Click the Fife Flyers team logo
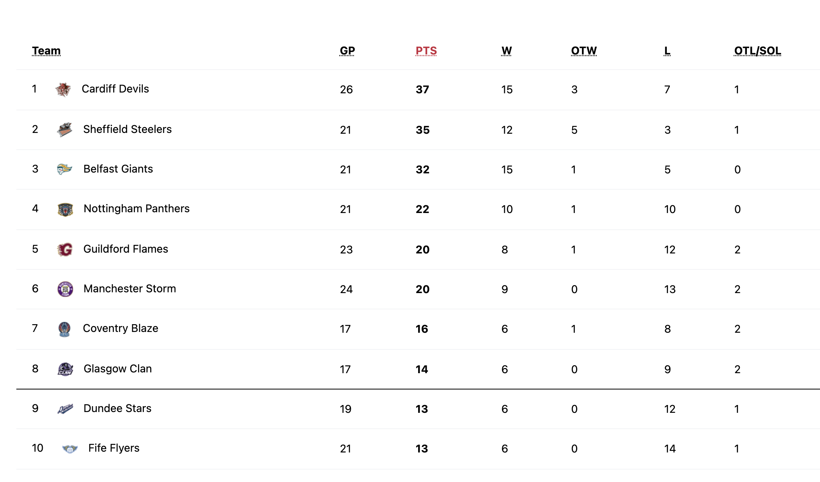820x482 pixels. [70, 449]
